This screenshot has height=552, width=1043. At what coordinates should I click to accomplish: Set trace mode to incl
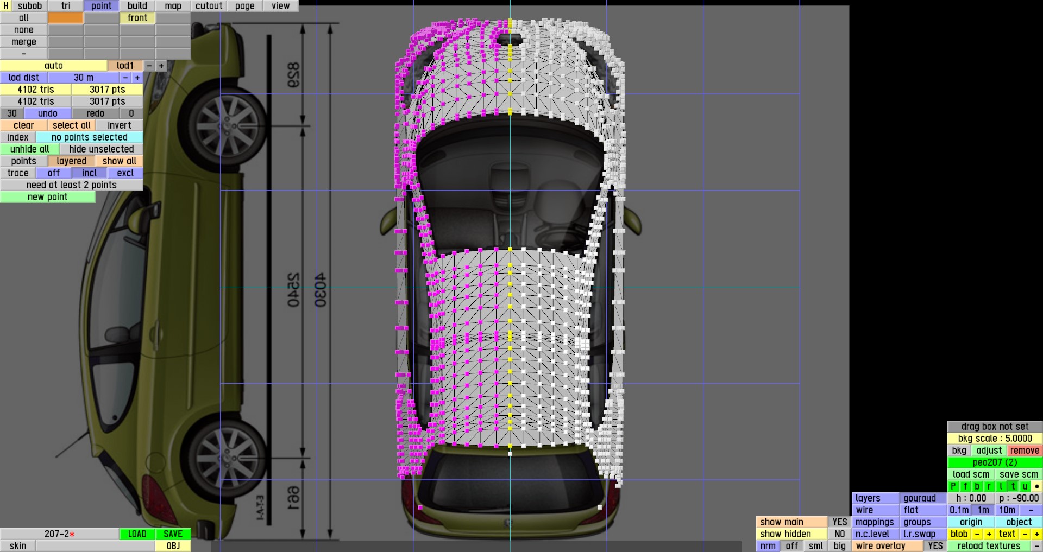[90, 173]
